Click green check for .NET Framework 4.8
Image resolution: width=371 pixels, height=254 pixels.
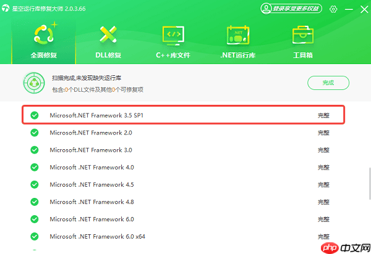pos(35,202)
